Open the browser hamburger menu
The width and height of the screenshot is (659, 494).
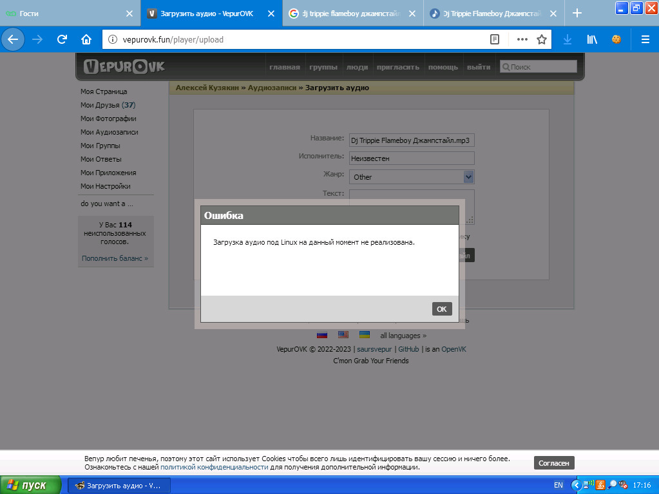(645, 39)
